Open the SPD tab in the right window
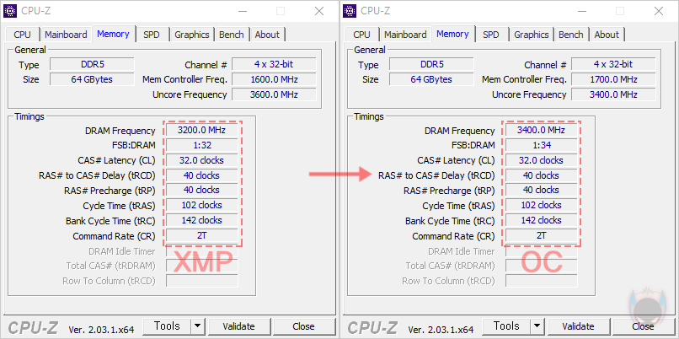The image size is (679, 339). (x=491, y=35)
